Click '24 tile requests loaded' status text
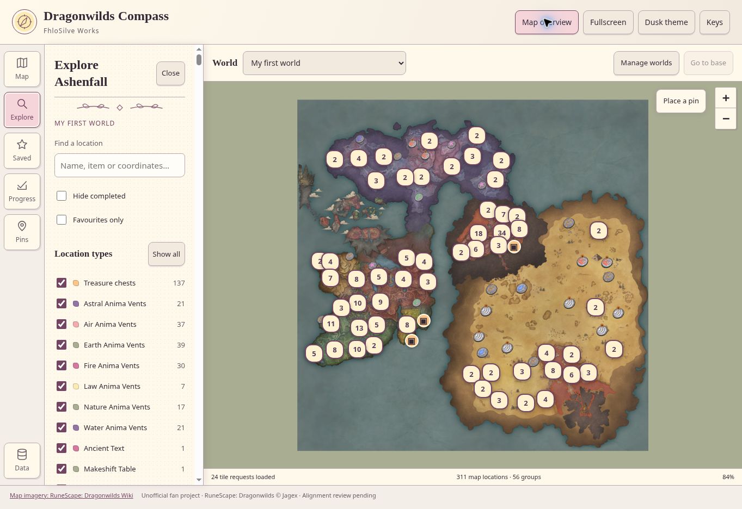This screenshot has width=742, height=509. coord(243,477)
